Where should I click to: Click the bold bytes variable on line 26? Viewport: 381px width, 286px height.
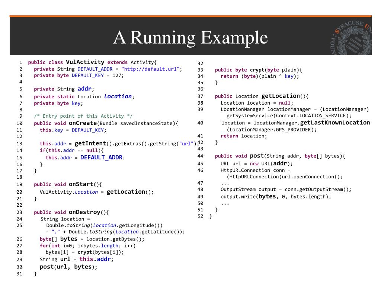pyautogui.click(x=69, y=239)
